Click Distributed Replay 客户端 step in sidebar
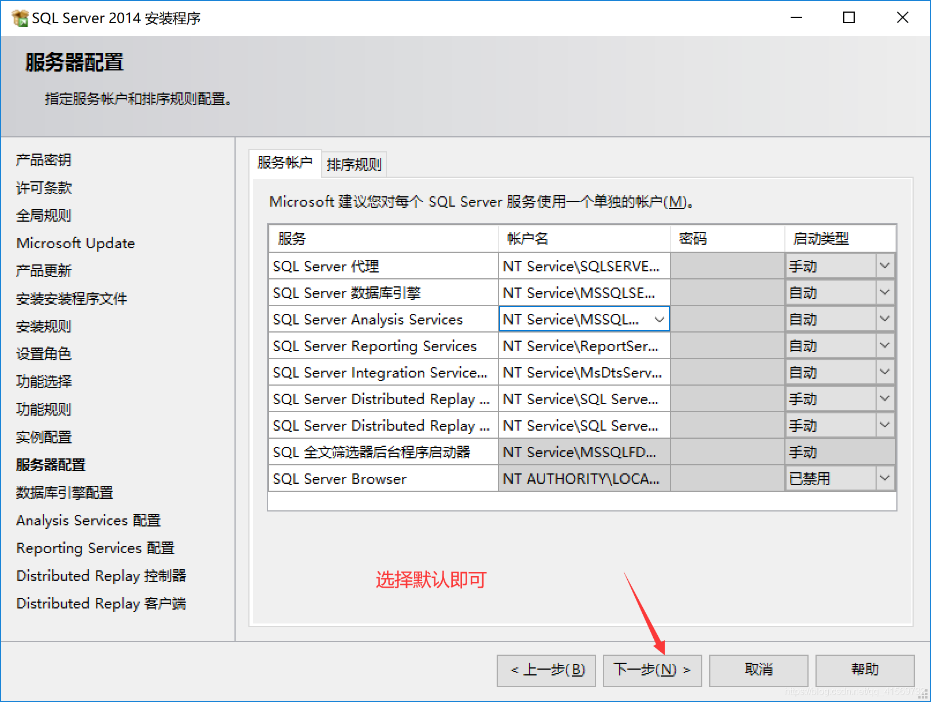The height and width of the screenshot is (702, 931). 101,603
